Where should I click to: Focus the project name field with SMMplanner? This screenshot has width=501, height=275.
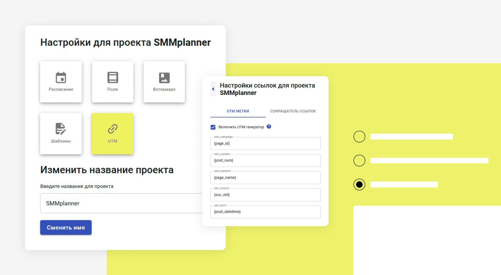tap(121, 203)
